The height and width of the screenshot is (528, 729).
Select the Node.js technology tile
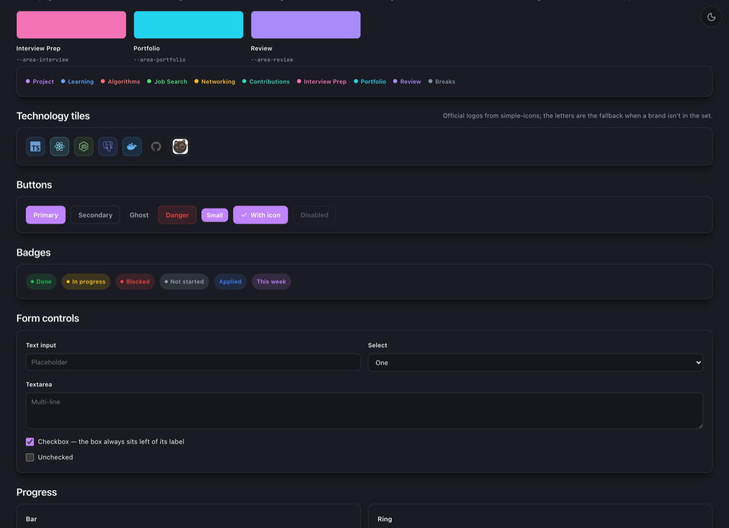coord(84,146)
